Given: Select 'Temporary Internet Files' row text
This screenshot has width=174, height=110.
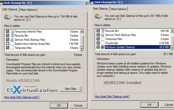Looking at the screenshot, I should click(x=28, y=32).
